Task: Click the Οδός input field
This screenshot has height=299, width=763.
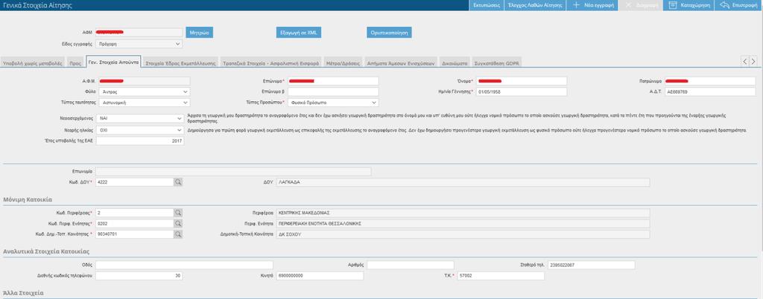Action: (185, 265)
